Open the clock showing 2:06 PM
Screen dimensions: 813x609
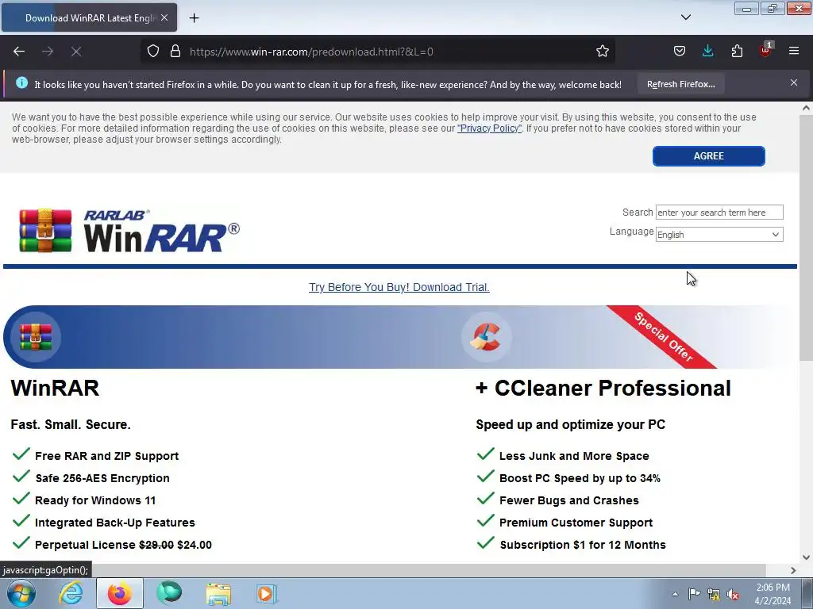coord(773,594)
